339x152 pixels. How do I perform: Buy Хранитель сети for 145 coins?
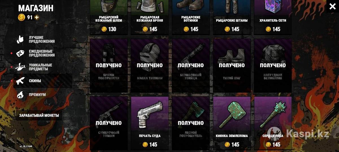click(273, 29)
